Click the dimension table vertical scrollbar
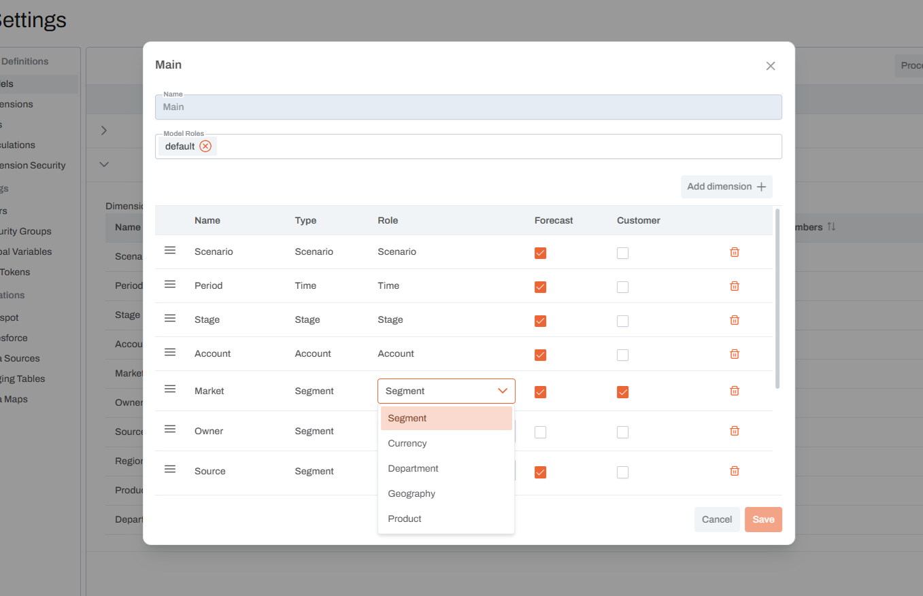This screenshot has width=923, height=596. point(777,299)
